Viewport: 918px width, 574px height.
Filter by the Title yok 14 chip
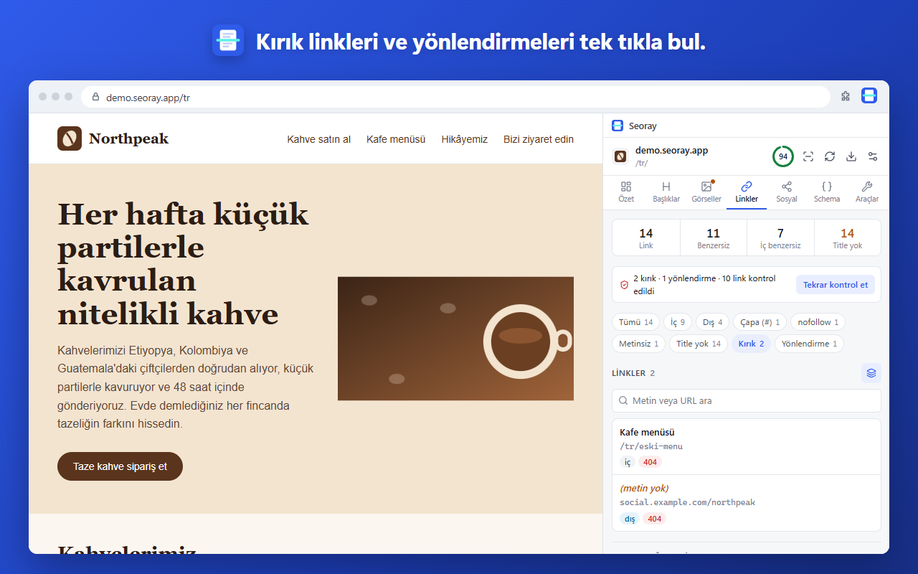(699, 344)
